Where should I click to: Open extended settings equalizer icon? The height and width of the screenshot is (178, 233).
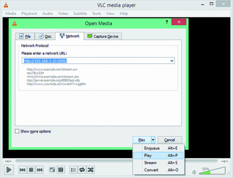click(61, 170)
